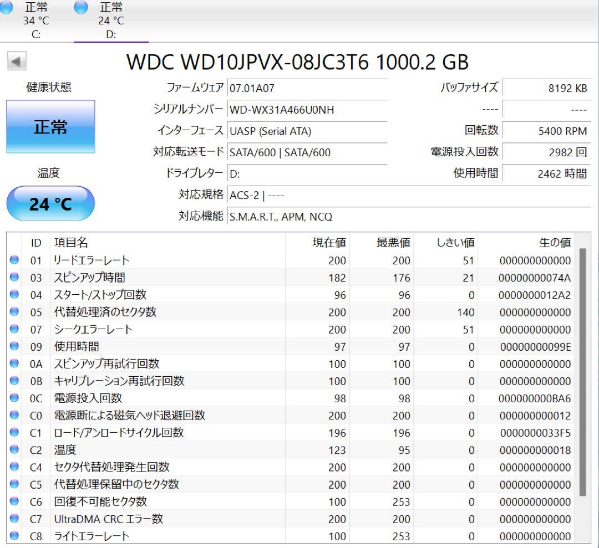Viewport: 599px width, 548px height.
Task: Select the 使用時間 attribute name in row 09
Action: click(77, 346)
